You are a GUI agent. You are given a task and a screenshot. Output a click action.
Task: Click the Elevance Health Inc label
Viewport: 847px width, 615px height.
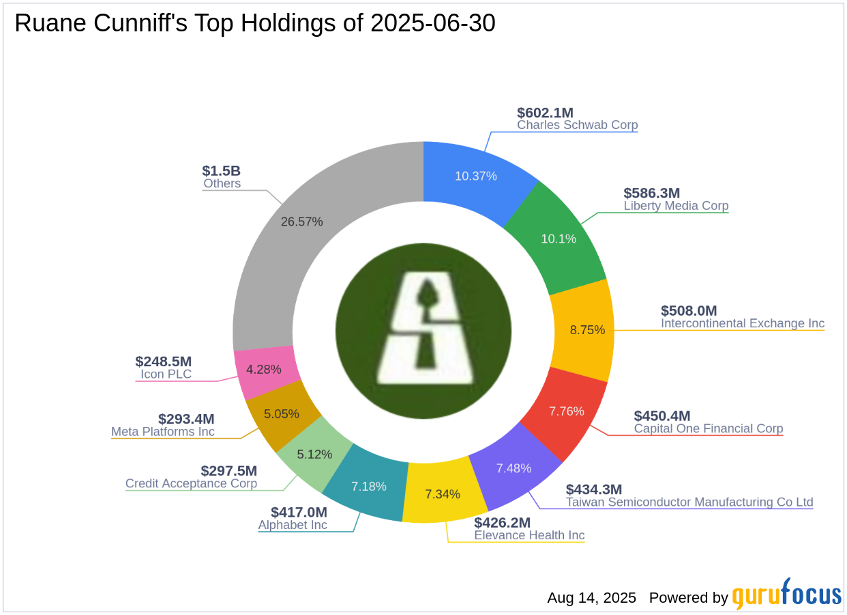(x=530, y=535)
